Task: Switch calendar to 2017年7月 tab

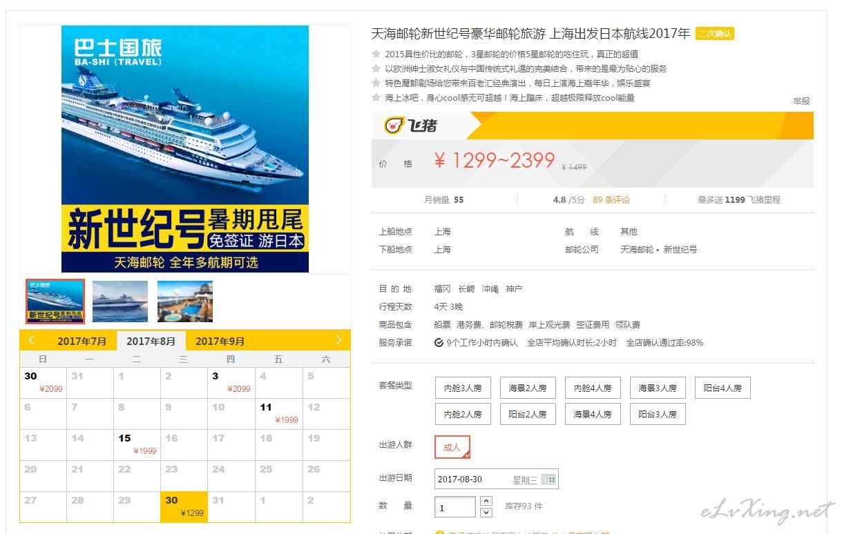Action: click(82, 341)
